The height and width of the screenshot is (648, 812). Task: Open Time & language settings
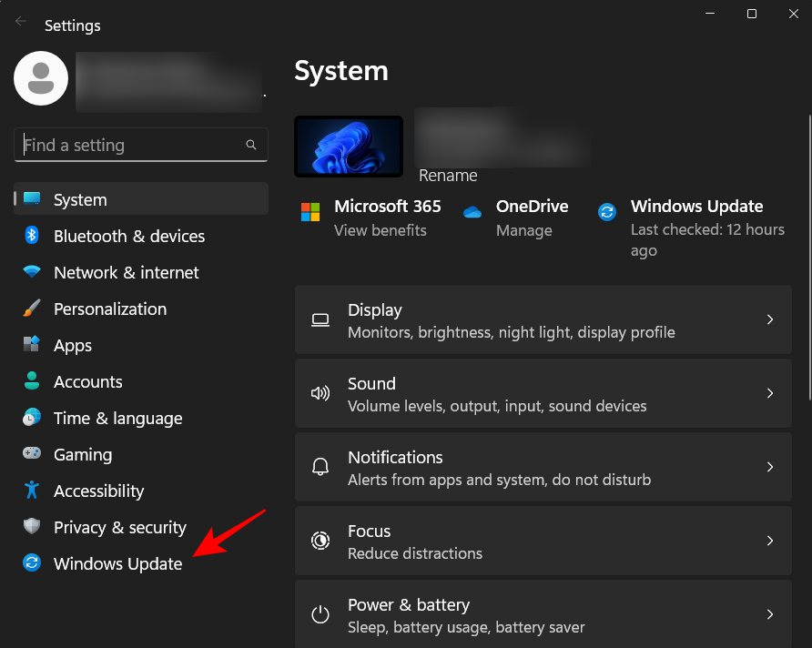141,417
